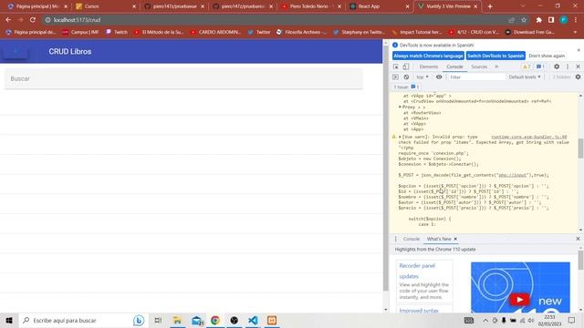Viewport: 584px width, 328px height.
Task: Expand the Vue warn message arrow
Action: 400,137
